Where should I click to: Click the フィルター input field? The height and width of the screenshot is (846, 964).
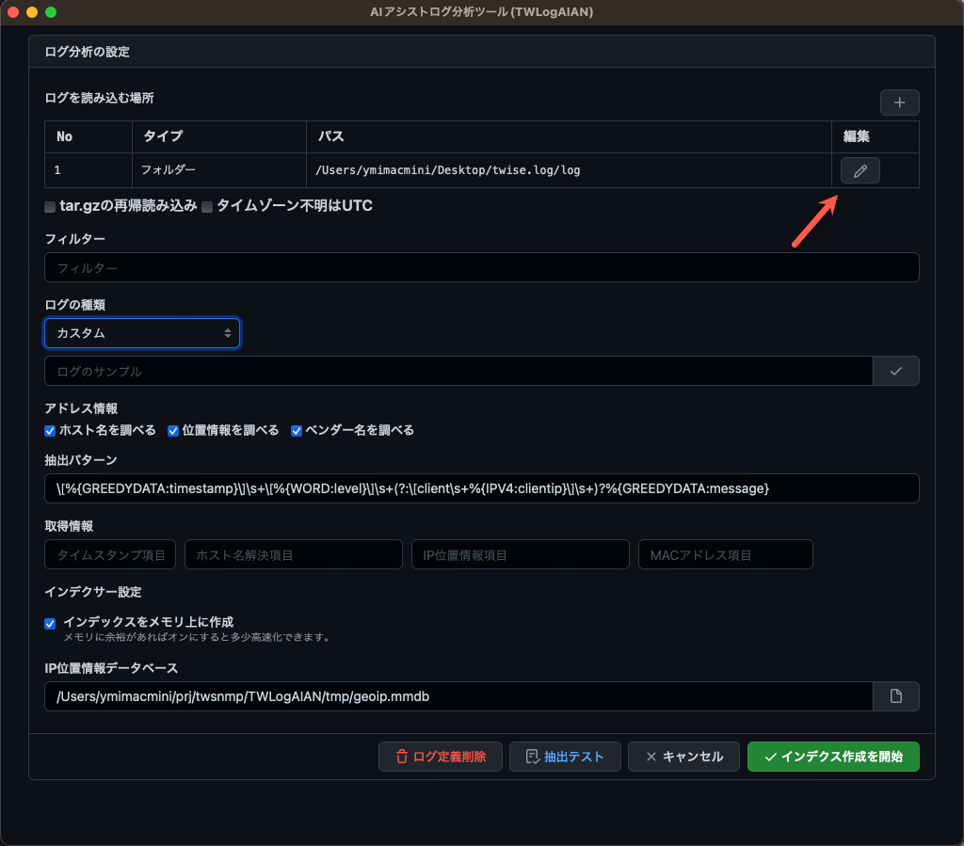coord(481,267)
